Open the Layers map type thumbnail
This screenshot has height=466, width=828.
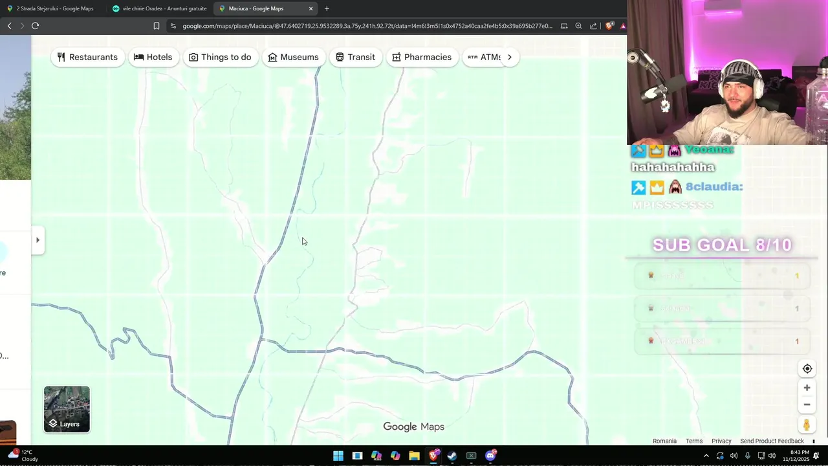pos(67,409)
